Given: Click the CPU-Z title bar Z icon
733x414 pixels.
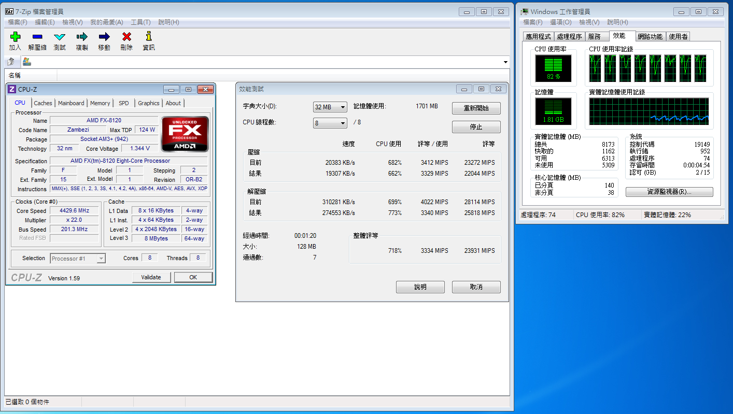Looking at the screenshot, I should point(12,89).
